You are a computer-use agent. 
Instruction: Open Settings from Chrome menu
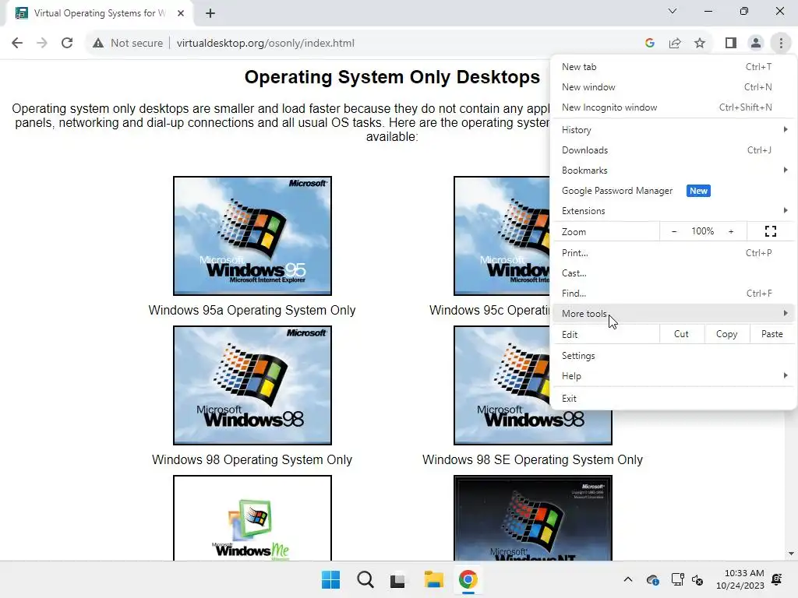674,355
